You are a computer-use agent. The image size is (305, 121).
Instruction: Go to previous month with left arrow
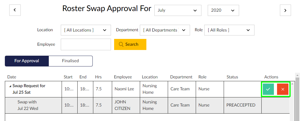(15, 10)
